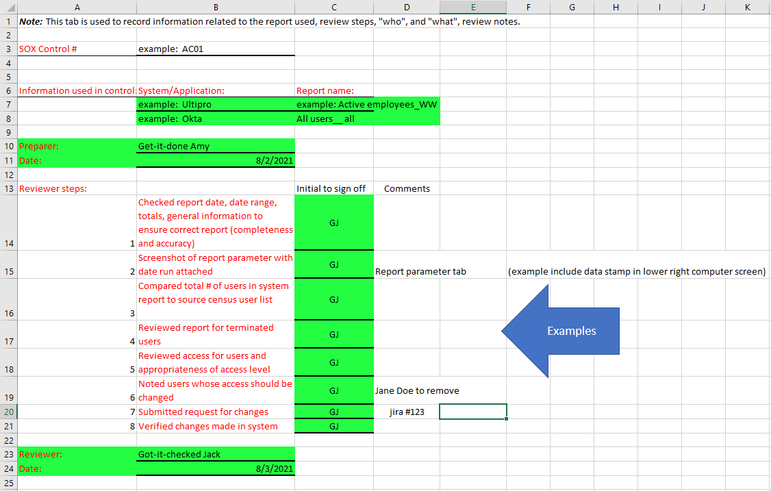The width and height of the screenshot is (771, 491).
Task: Select the preparer name 'Get-it-done Amy' cell
Action: pos(216,146)
